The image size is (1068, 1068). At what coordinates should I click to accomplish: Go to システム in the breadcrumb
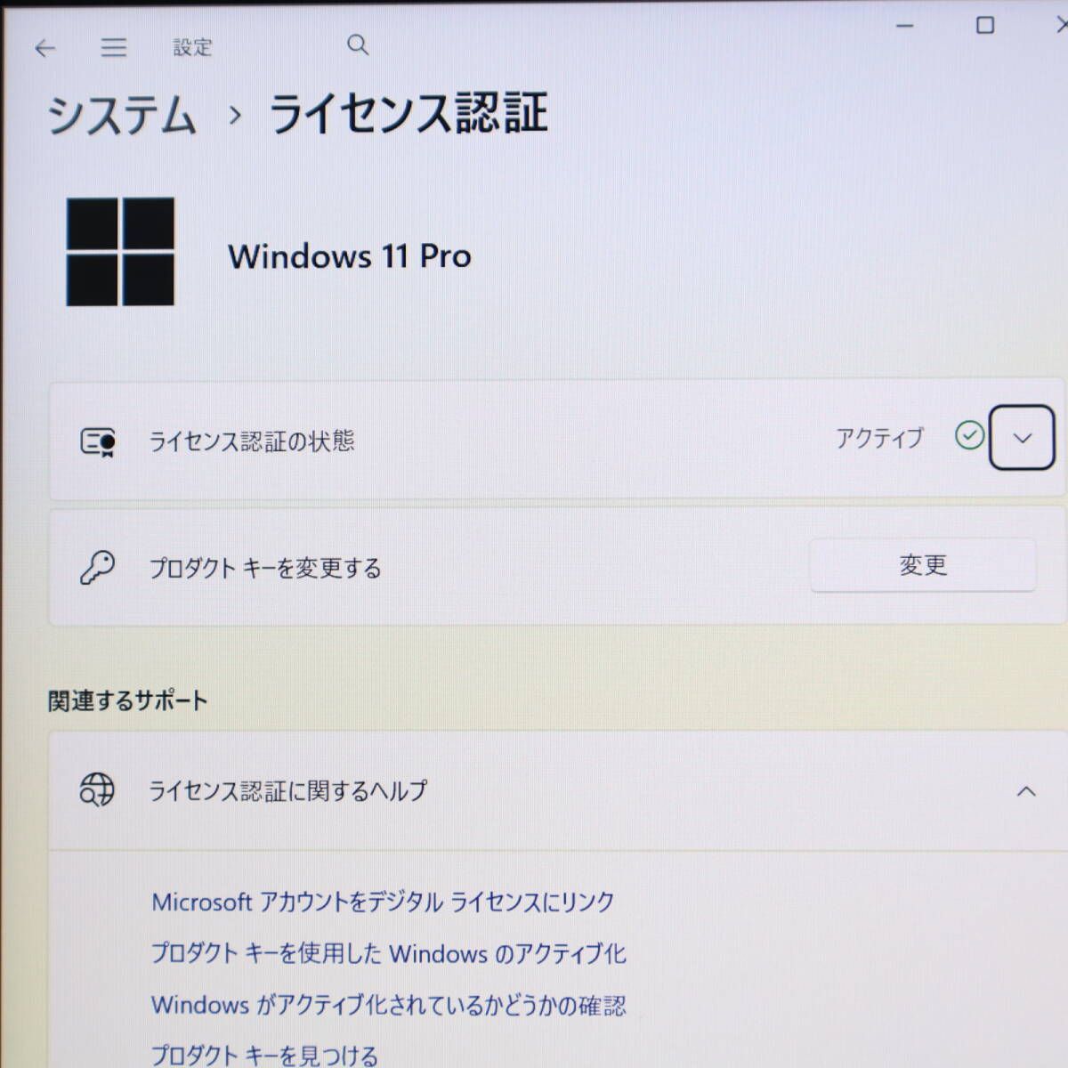point(121,116)
